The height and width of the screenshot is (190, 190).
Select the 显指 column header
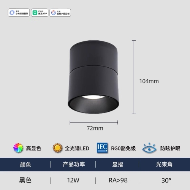[x=117, y=165]
